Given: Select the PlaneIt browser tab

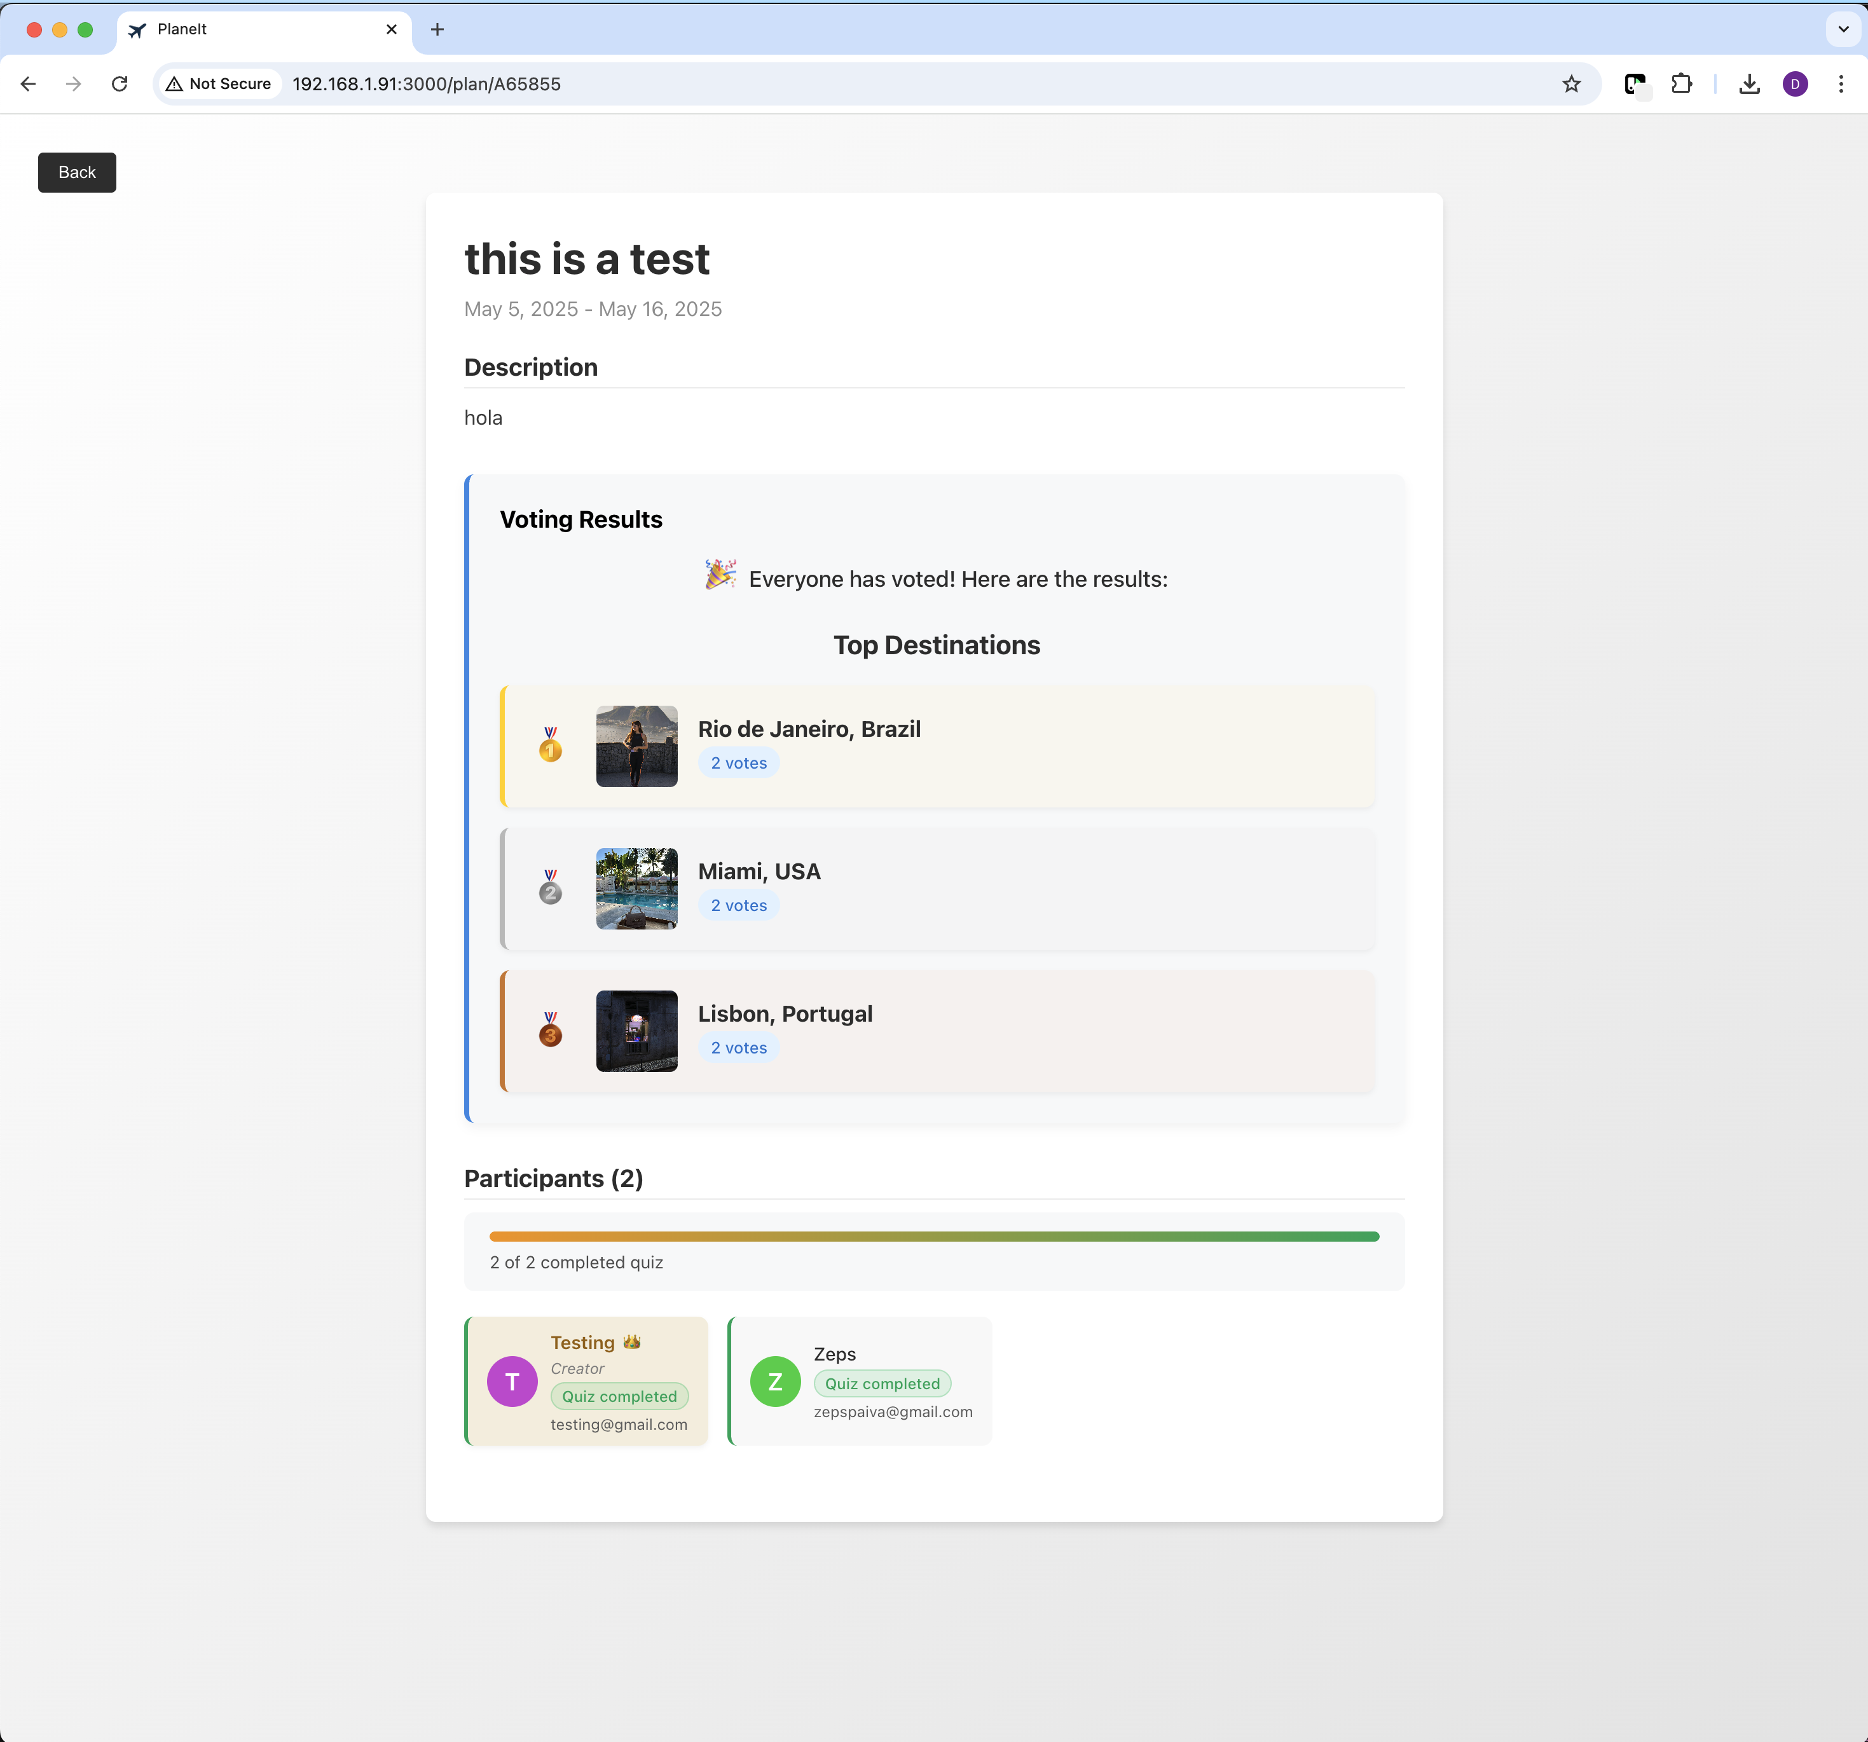Looking at the screenshot, I should [x=254, y=29].
